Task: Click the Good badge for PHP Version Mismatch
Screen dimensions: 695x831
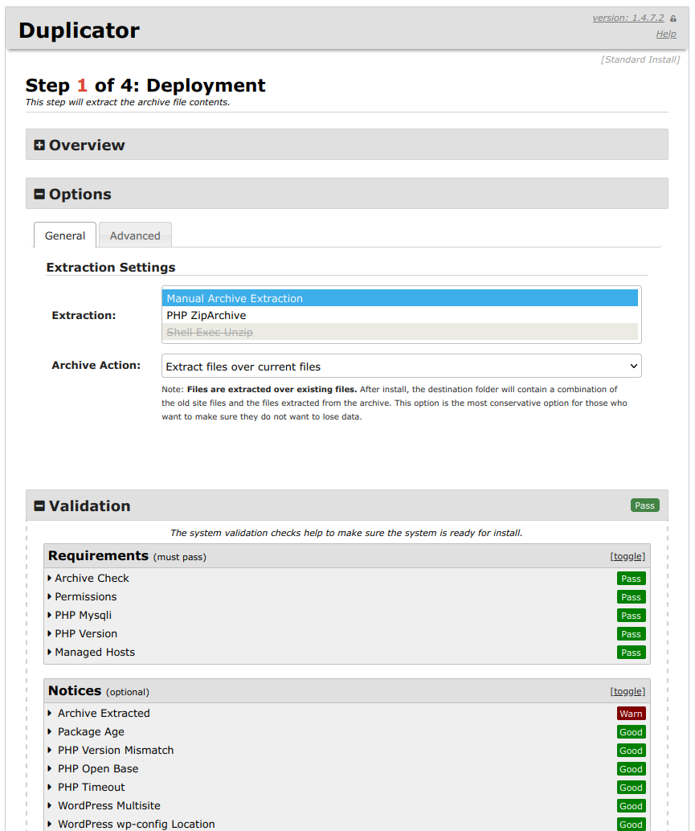Action: click(631, 751)
